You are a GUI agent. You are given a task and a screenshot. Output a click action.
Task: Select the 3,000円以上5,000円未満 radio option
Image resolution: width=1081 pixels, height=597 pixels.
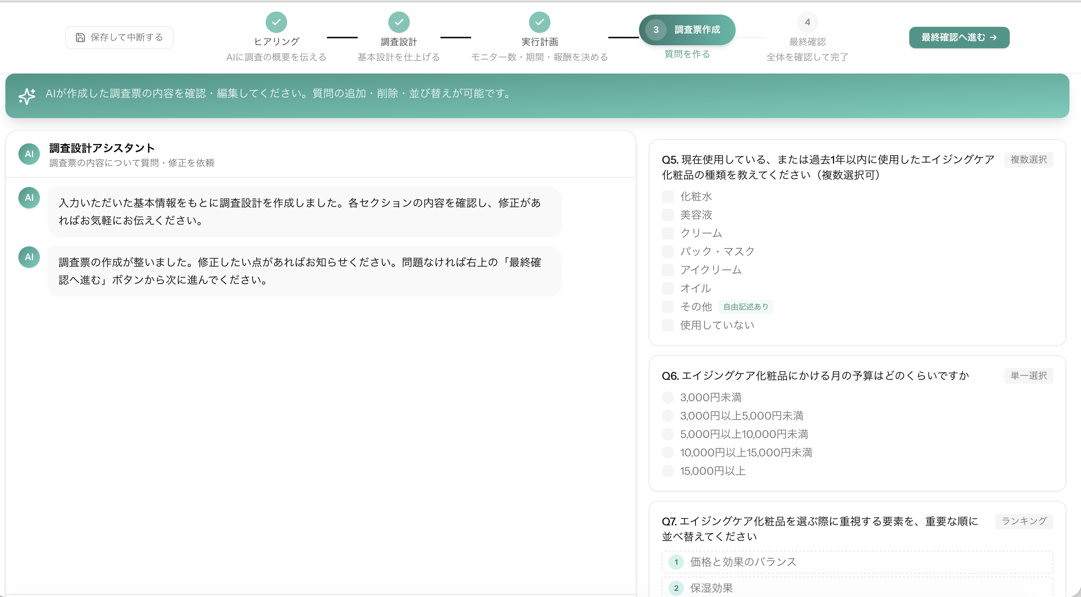(x=668, y=416)
